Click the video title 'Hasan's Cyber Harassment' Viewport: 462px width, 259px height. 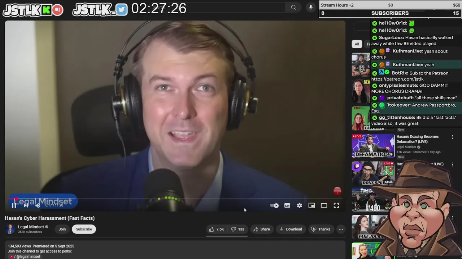point(49,218)
